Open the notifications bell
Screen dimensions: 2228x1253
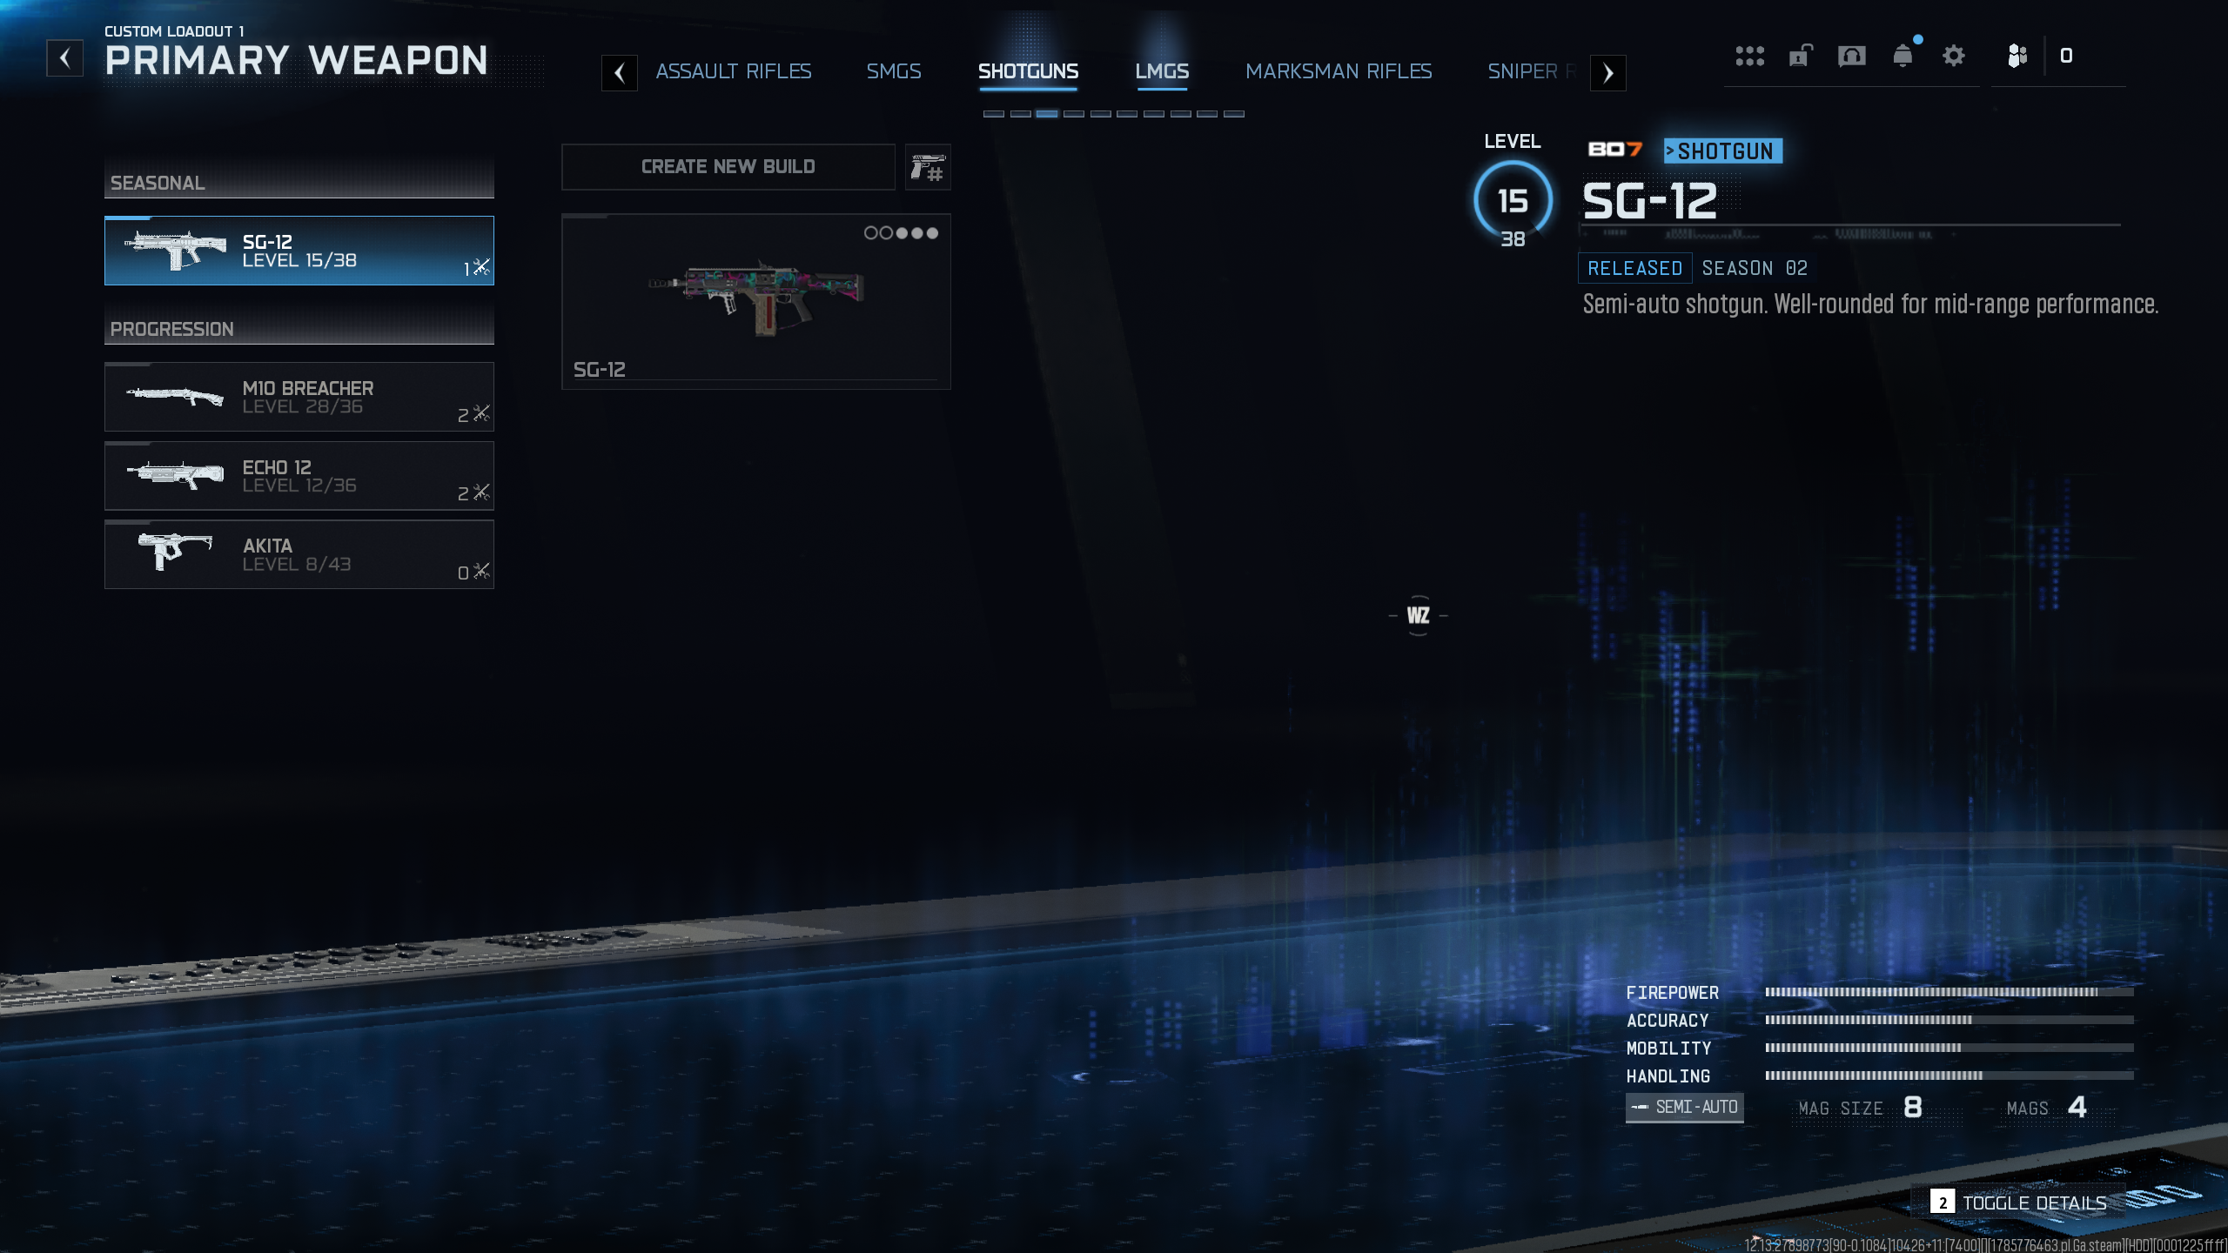[1903, 57]
